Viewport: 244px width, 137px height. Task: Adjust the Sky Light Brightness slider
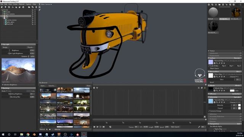[x=16, y=50]
